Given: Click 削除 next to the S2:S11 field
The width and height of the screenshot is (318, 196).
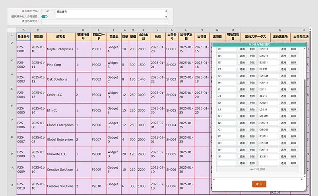Looking at the screenshot, I should click(x=293, y=156).
